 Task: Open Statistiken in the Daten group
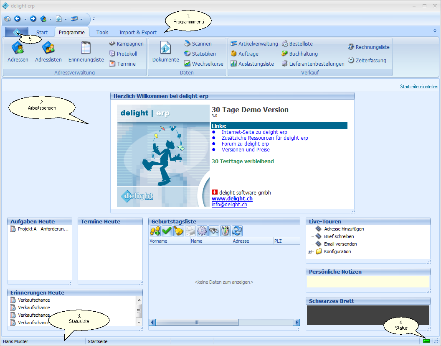(x=200, y=54)
